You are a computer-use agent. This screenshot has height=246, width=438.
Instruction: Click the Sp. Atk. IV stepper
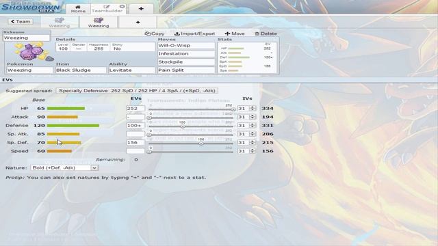coord(253,134)
